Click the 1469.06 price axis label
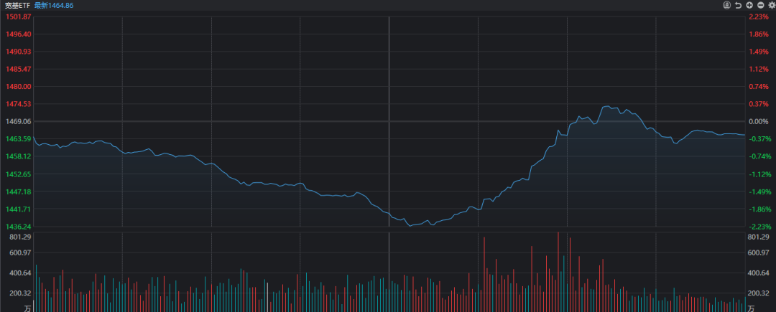Viewport: 776px width, 312px height. pyautogui.click(x=18, y=121)
